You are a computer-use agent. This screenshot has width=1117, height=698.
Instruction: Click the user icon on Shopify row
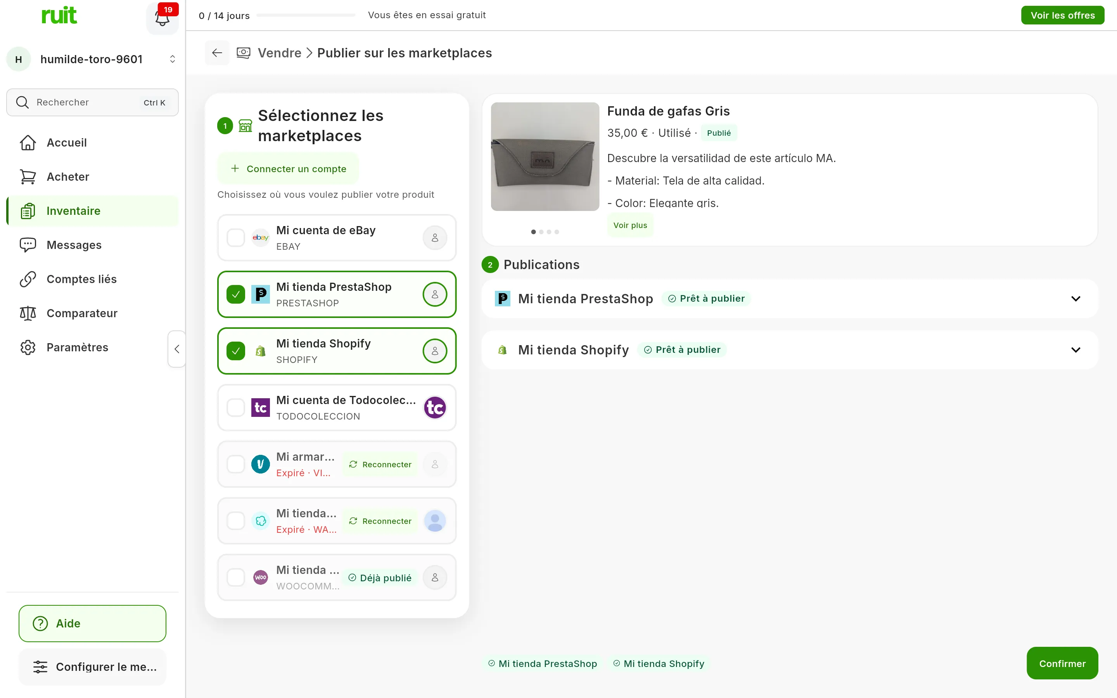(x=435, y=351)
